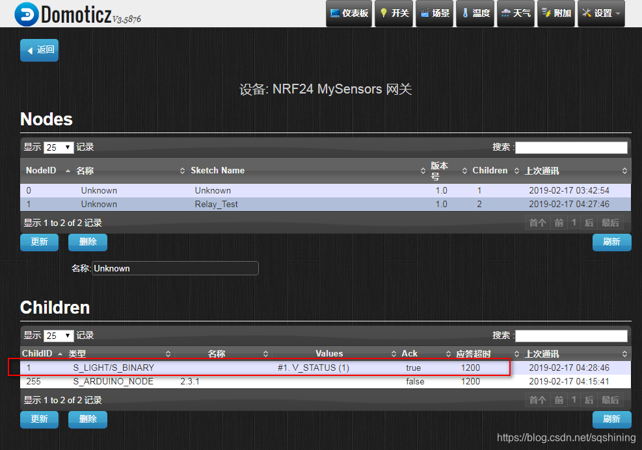Image resolution: width=642 pixels, height=450 pixels.
Task: Select Nodes page 1
Action: click(x=574, y=223)
